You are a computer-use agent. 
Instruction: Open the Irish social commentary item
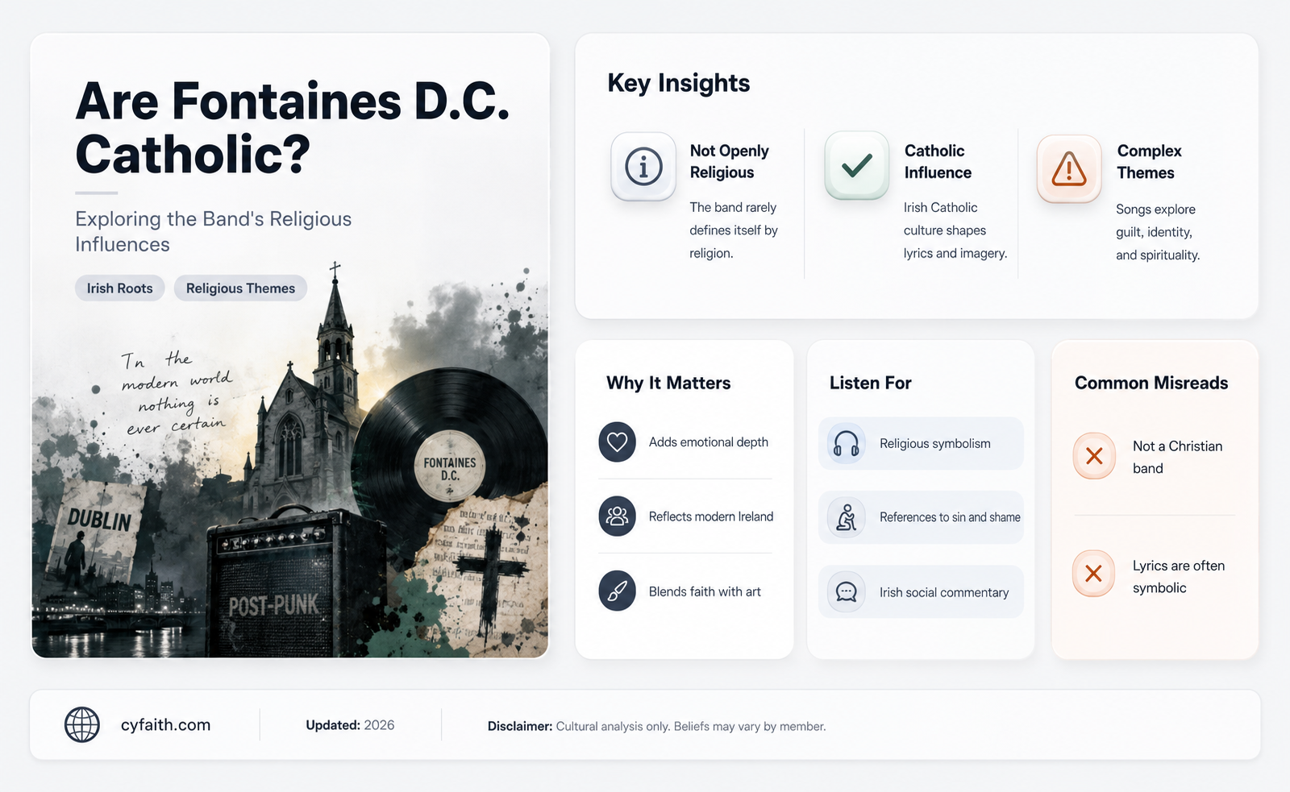pyautogui.click(x=921, y=592)
